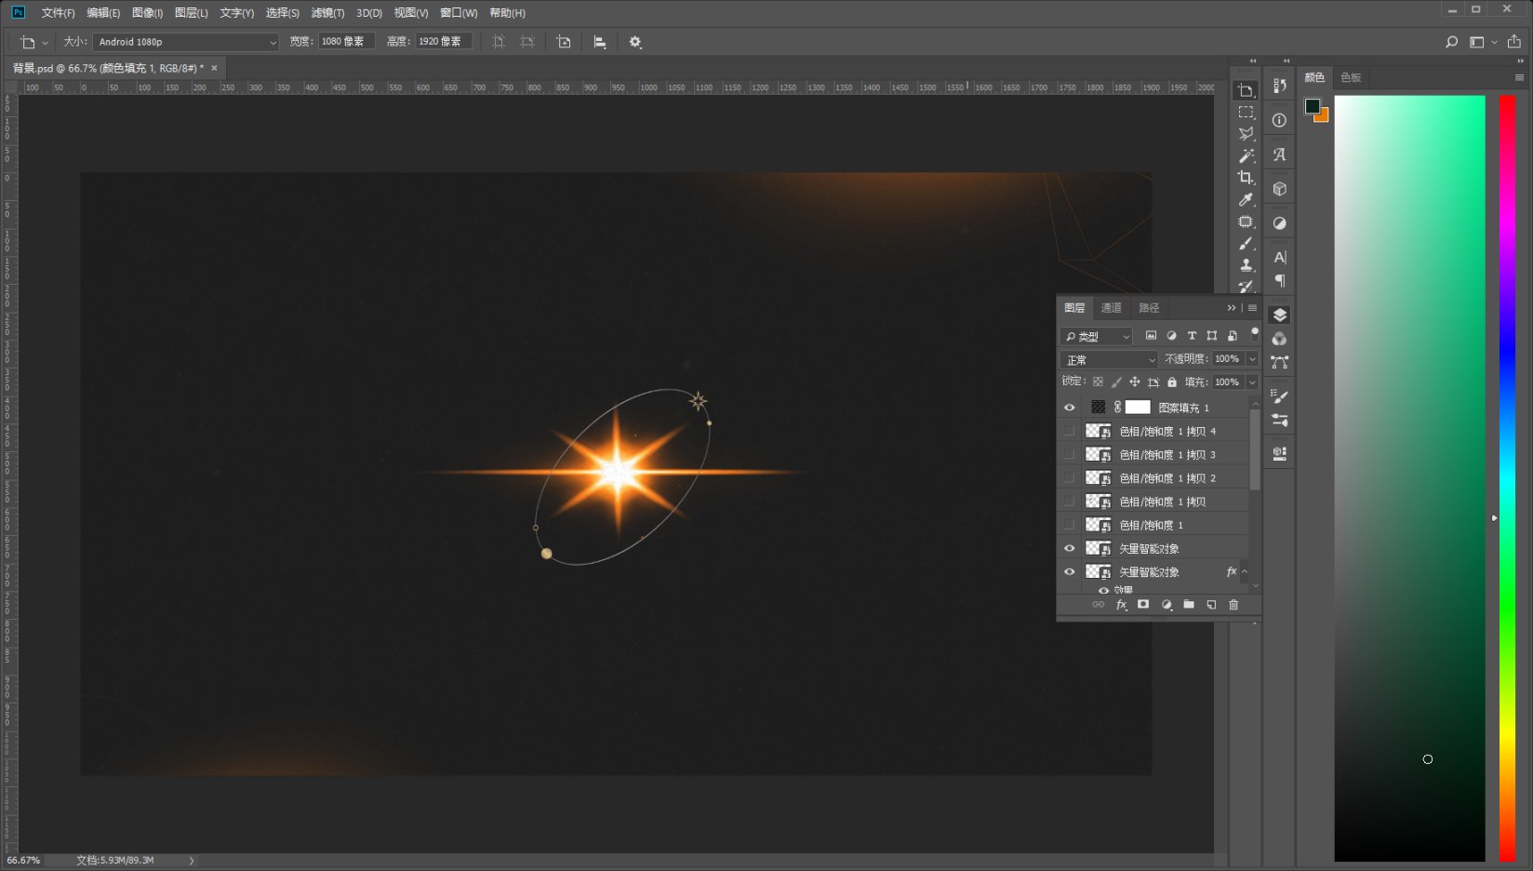Image resolution: width=1533 pixels, height=871 pixels.
Task: Show the 色相/饱和度 1 layer
Action: (x=1069, y=525)
